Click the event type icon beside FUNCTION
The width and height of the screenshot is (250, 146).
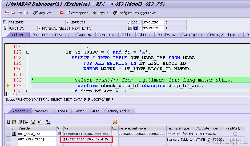point(5,28)
